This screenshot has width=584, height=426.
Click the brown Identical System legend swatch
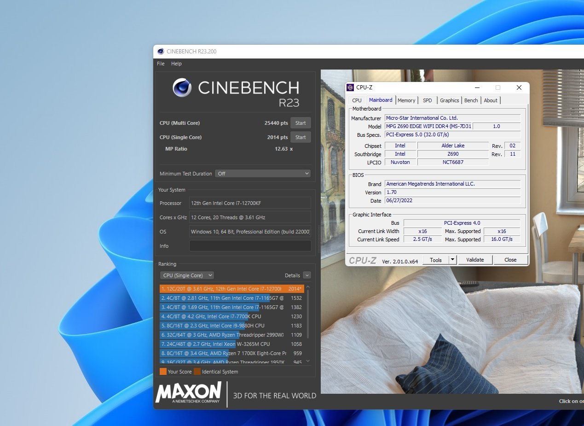(x=197, y=372)
